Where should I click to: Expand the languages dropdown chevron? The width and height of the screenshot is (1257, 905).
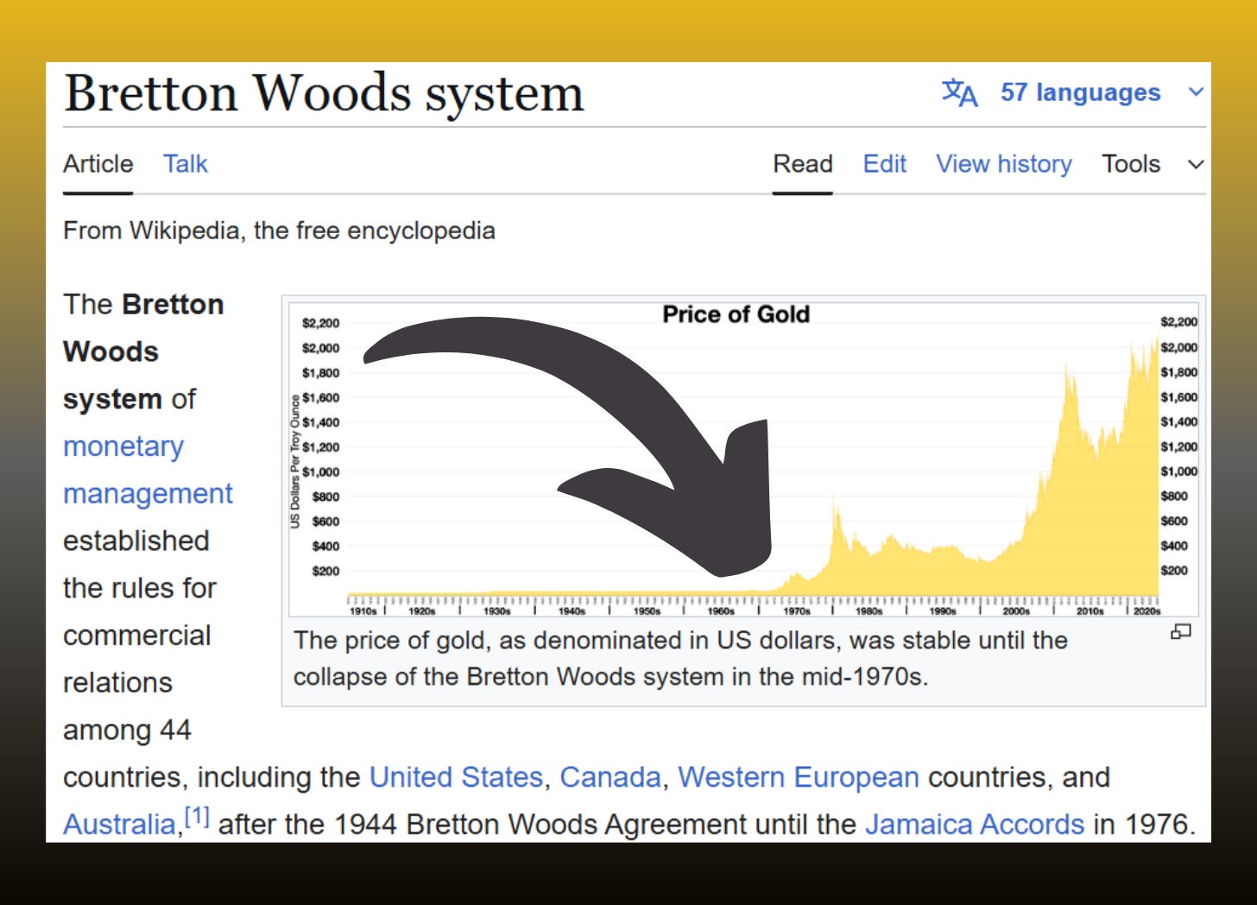click(1196, 92)
